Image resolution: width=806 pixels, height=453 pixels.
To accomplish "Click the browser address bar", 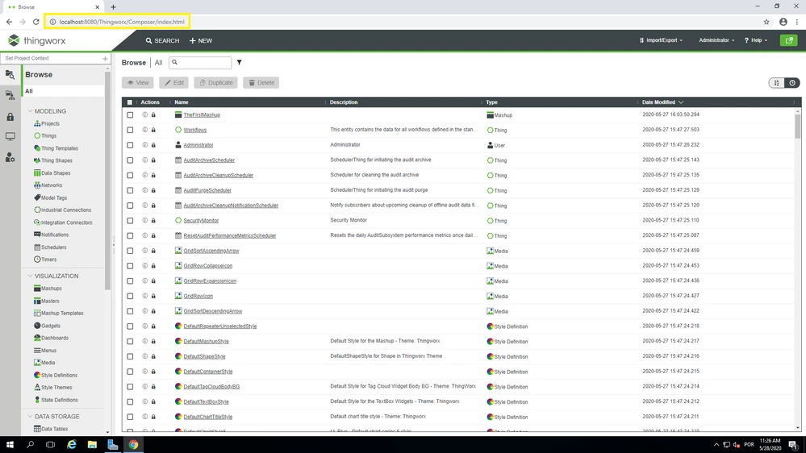I will 117,22.
